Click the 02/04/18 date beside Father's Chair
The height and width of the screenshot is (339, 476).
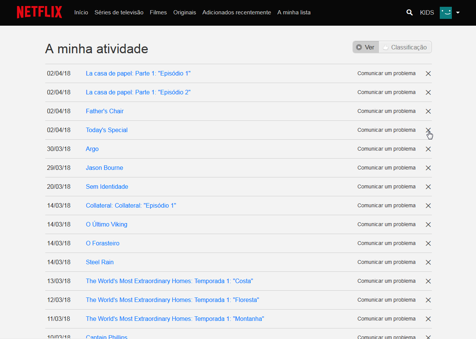[x=59, y=111]
